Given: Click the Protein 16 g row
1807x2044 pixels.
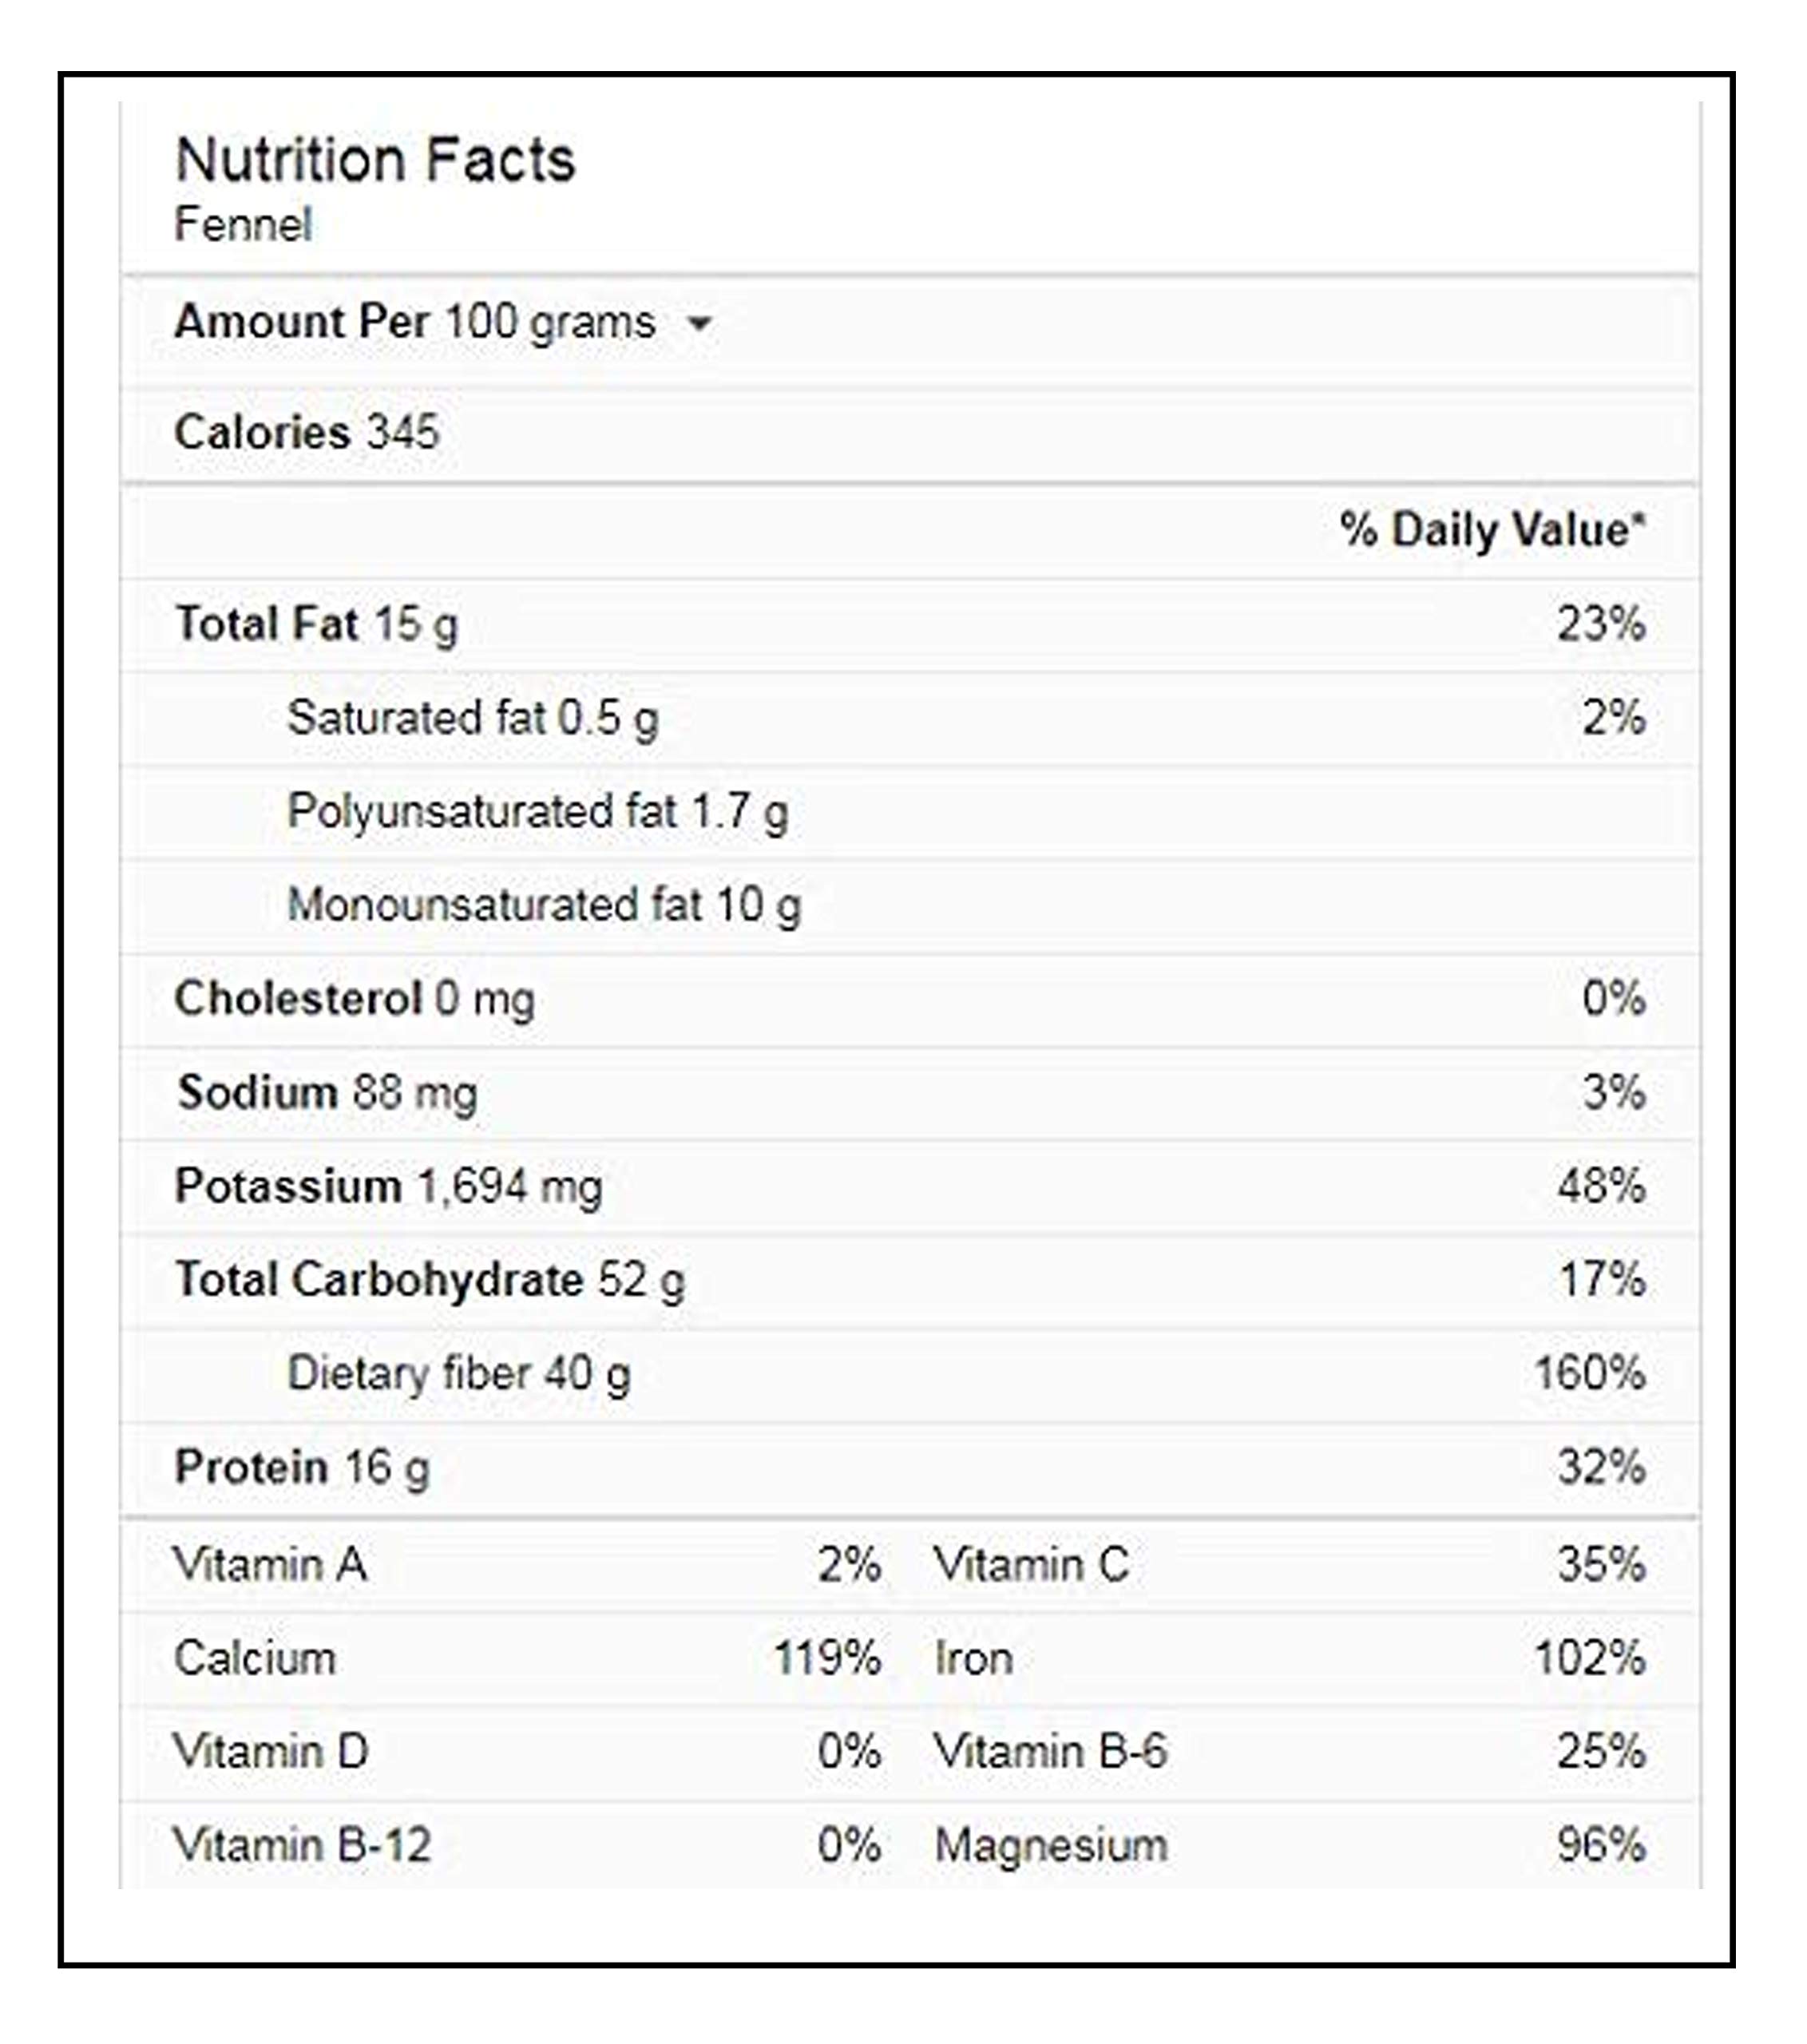Looking at the screenshot, I should point(910,1468).
